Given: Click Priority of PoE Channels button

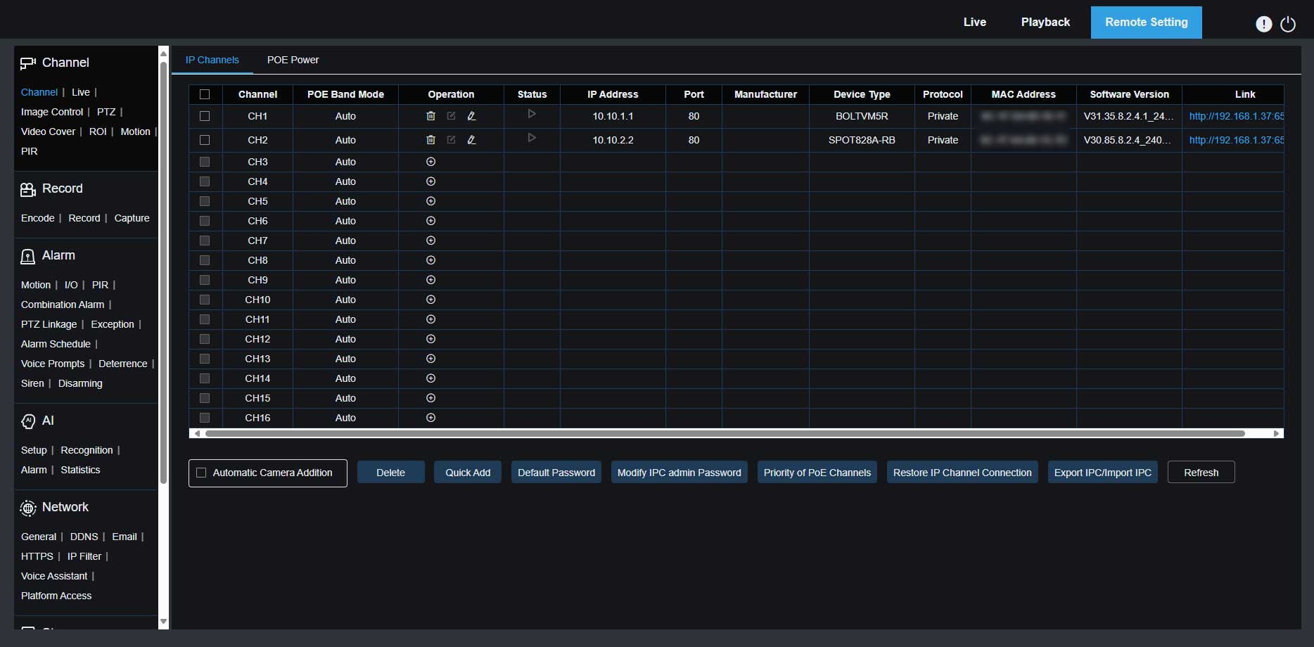Looking at the screenshot, I should (x=817, y=473).
